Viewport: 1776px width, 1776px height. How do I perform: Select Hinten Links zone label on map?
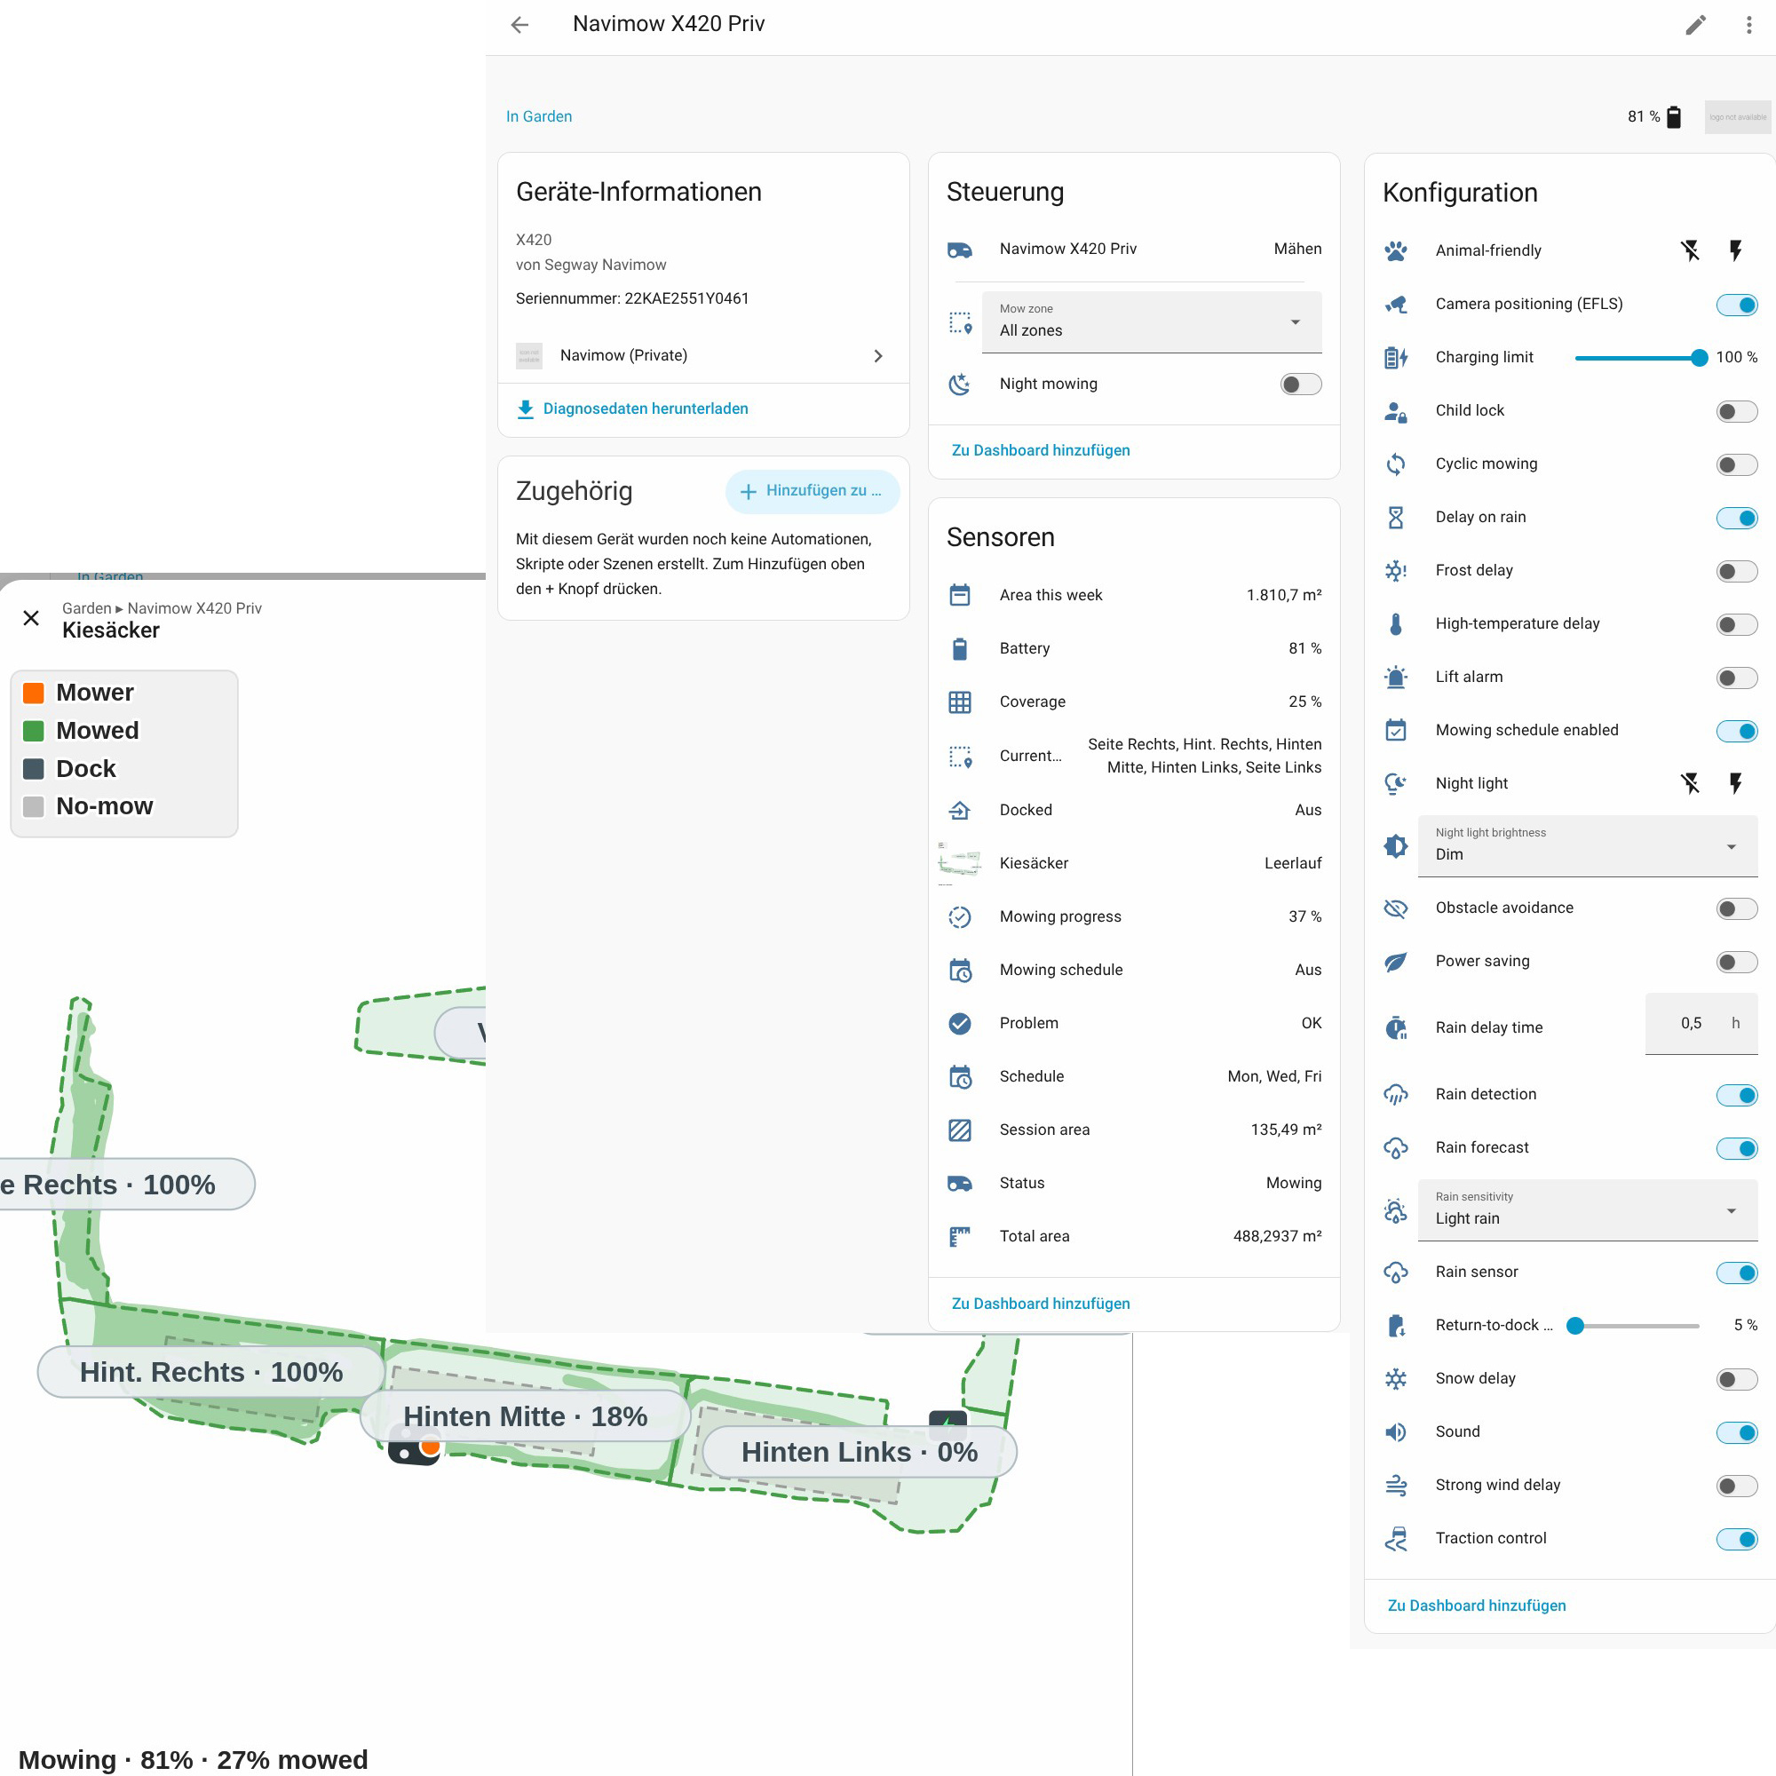(860, 1452)
